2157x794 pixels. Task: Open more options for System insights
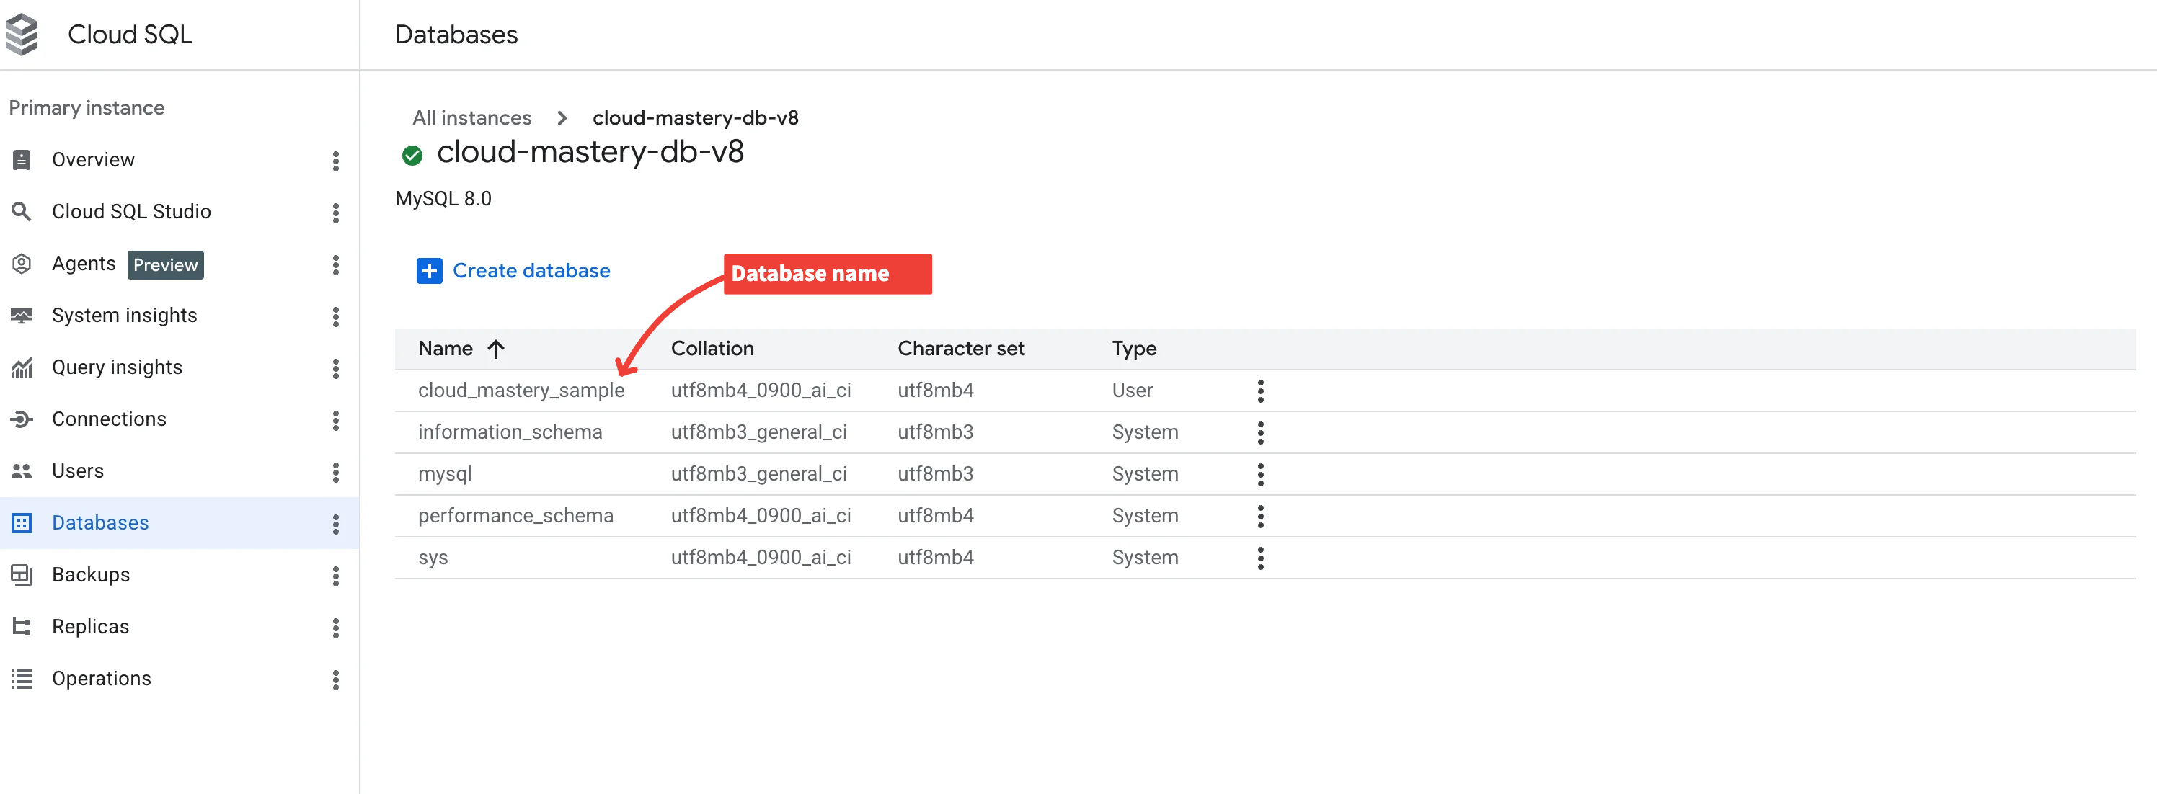[x=336, y=316]
